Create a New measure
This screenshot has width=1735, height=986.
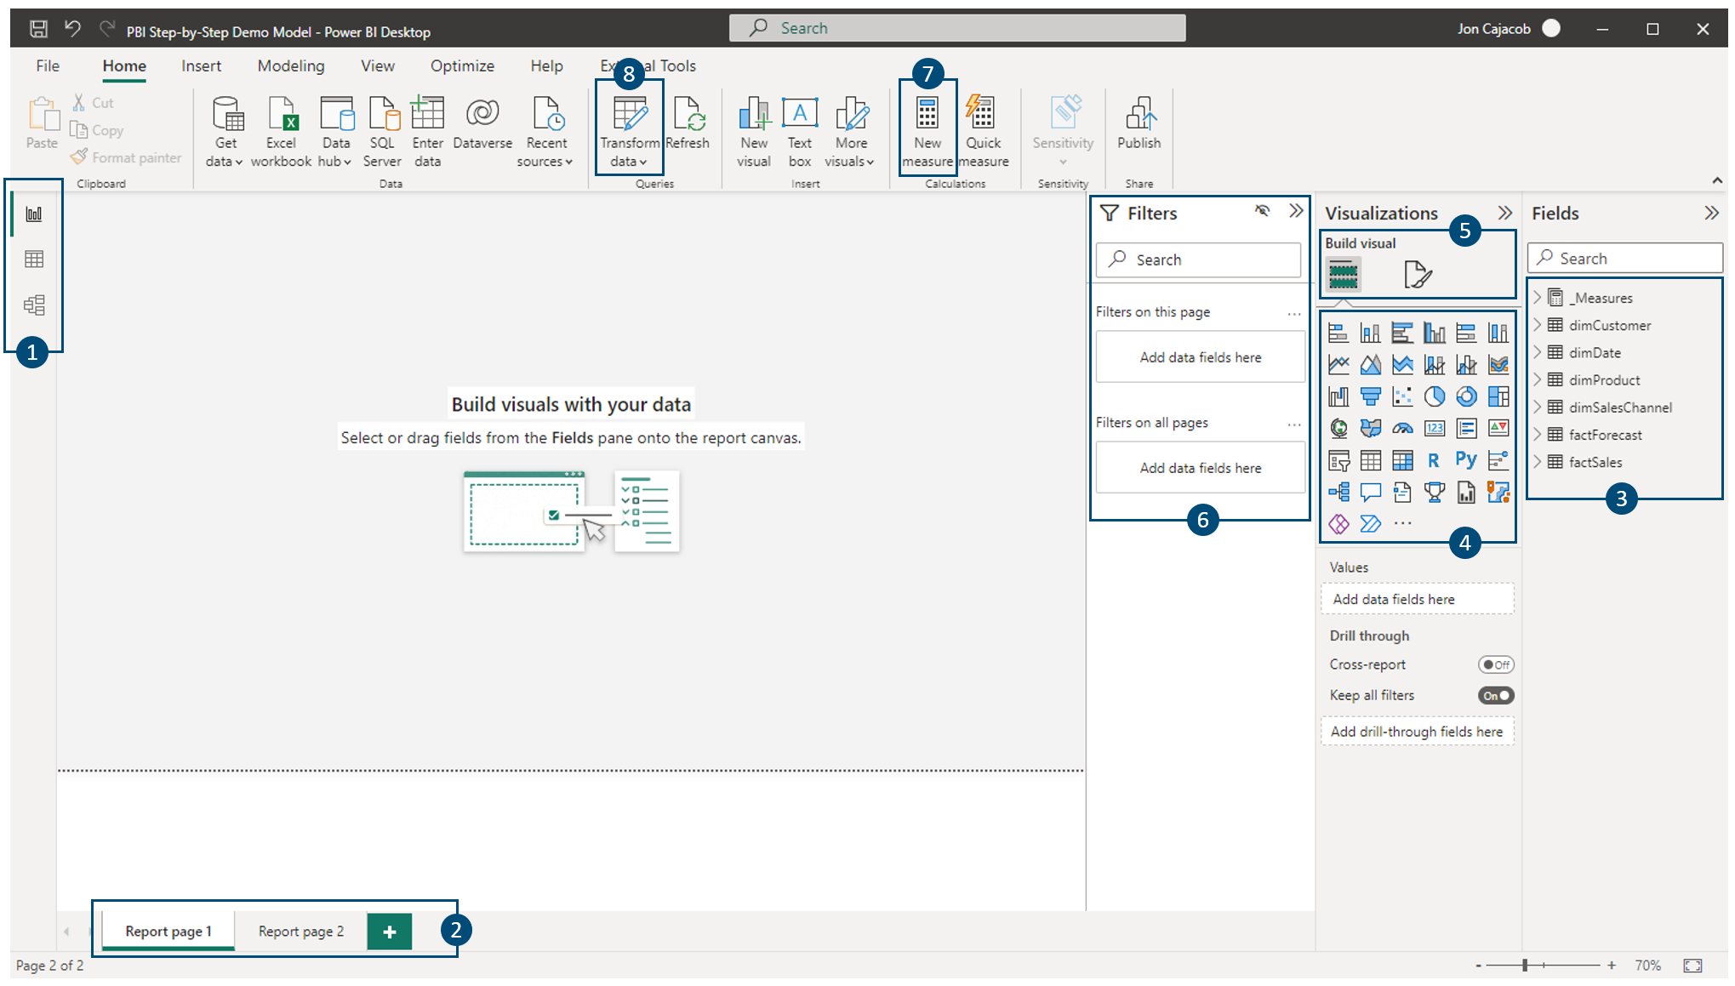click(927, 132)
